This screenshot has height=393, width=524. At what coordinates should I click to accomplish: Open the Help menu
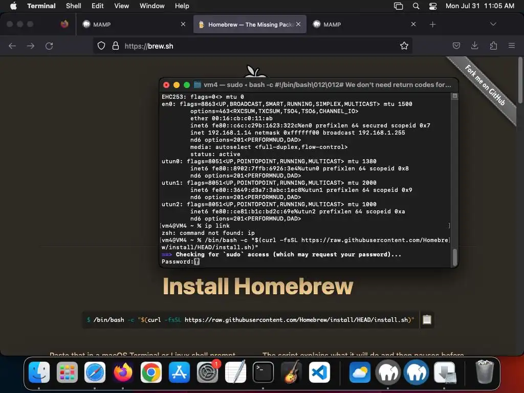point(182,6)
